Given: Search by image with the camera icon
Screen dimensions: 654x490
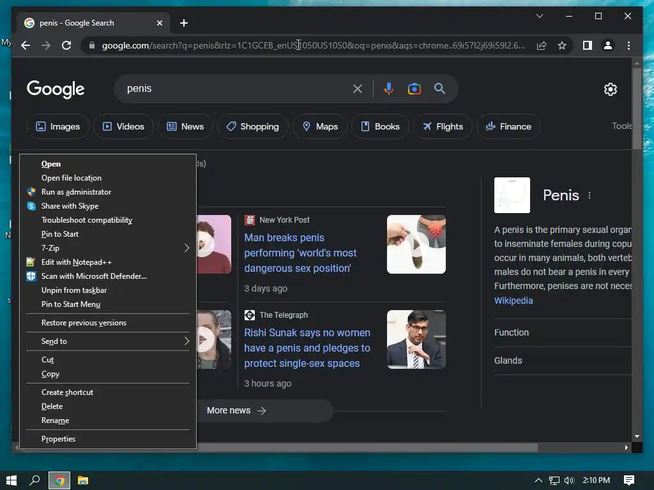Looking at the screenshot, I should click(414, 89).
